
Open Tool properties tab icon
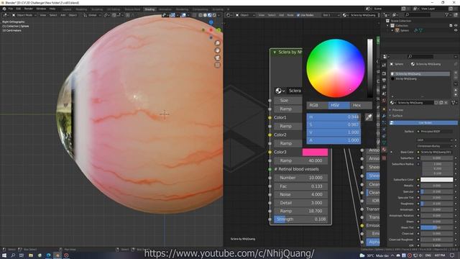(x=384, y=65)
